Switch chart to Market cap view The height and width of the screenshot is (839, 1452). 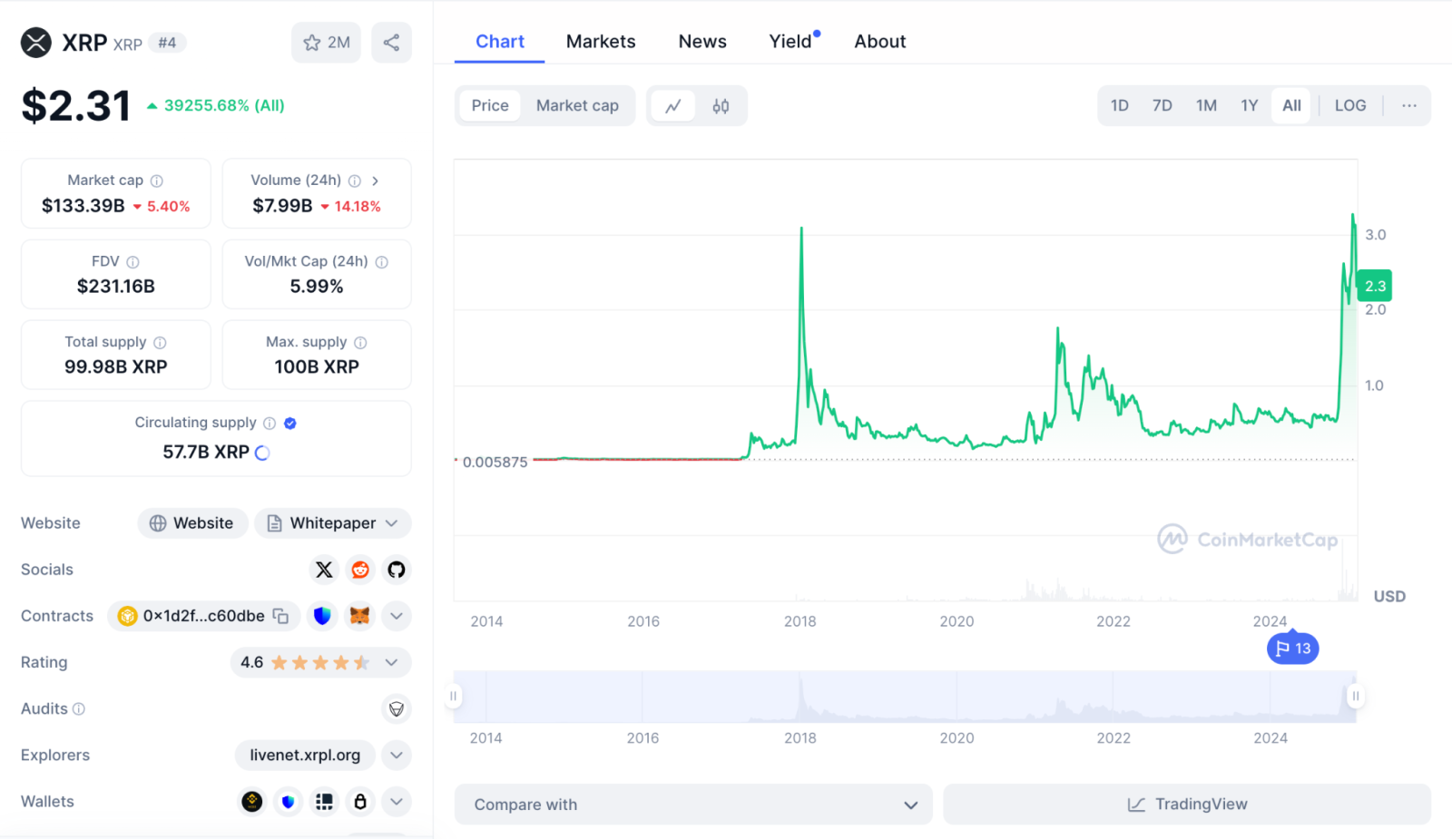point(577,106)
